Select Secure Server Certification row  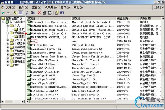tap(94, 56)
